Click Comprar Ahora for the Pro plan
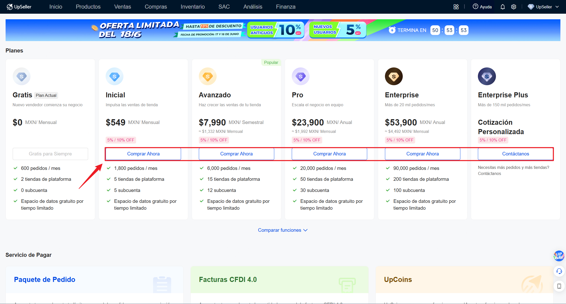This screenshot has width=566, height=304. [x=329, y=154]
